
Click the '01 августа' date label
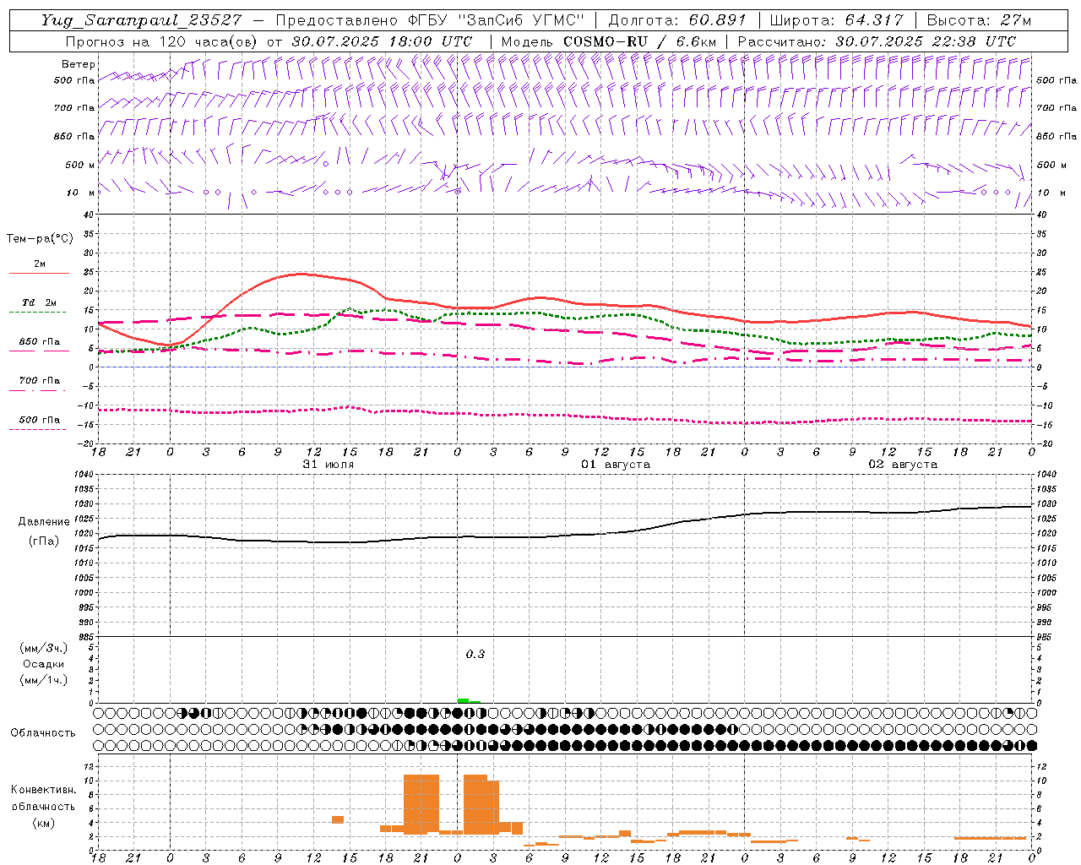coord(616,465)
